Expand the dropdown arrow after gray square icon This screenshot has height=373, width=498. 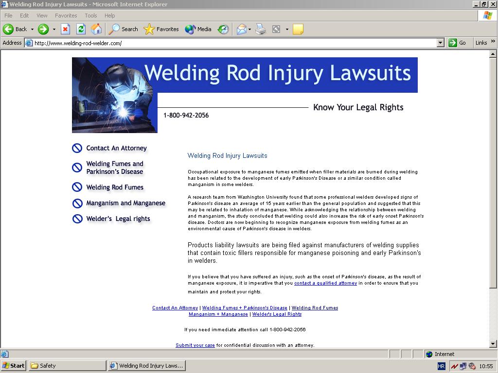click(x=287, y=29)
